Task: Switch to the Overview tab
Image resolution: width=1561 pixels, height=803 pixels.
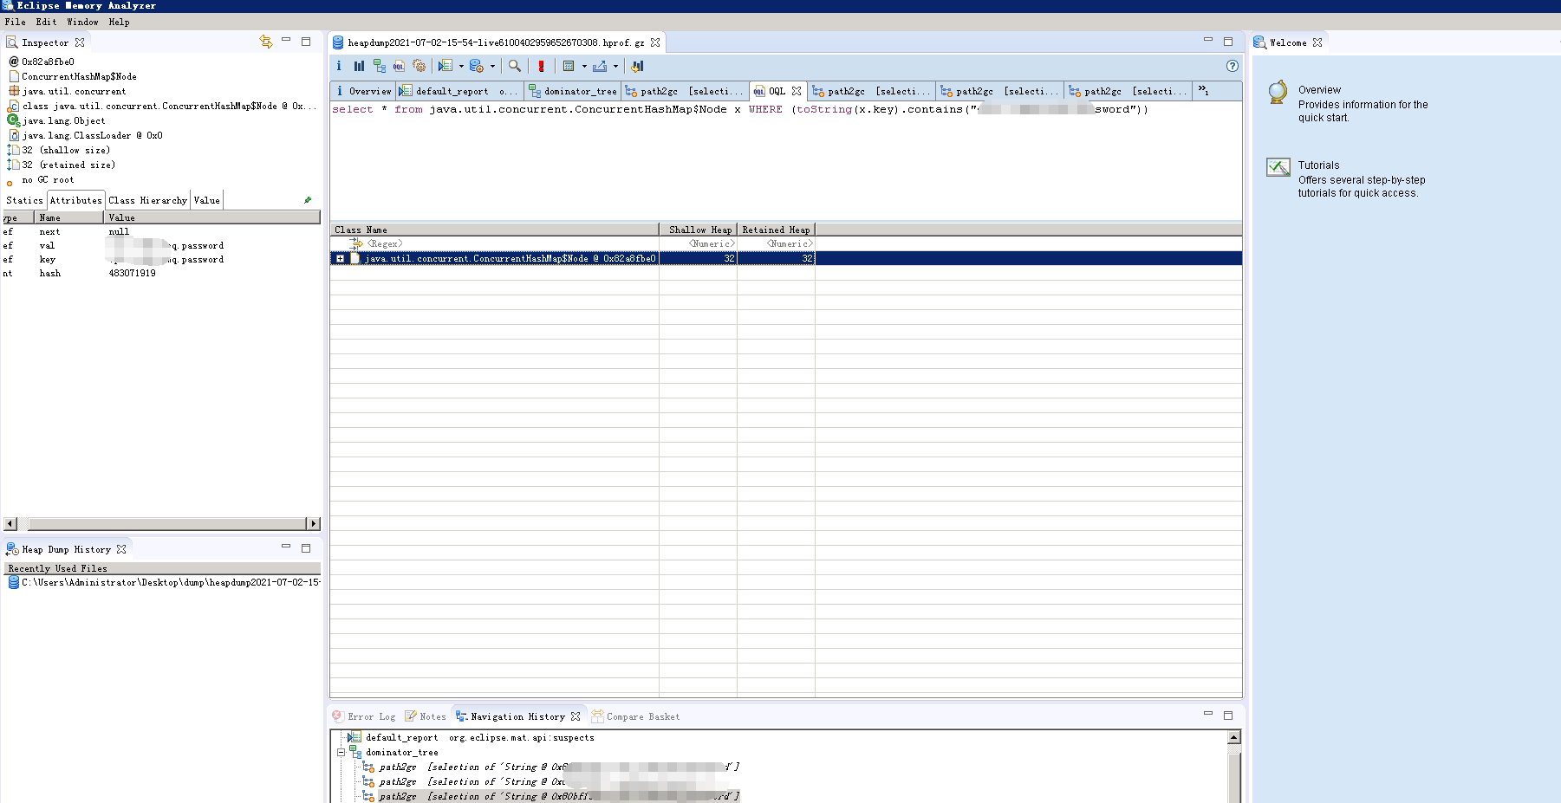Action: click(x=363, y=91)
